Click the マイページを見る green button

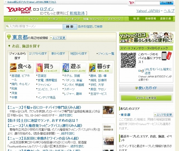tap(146, 98)
